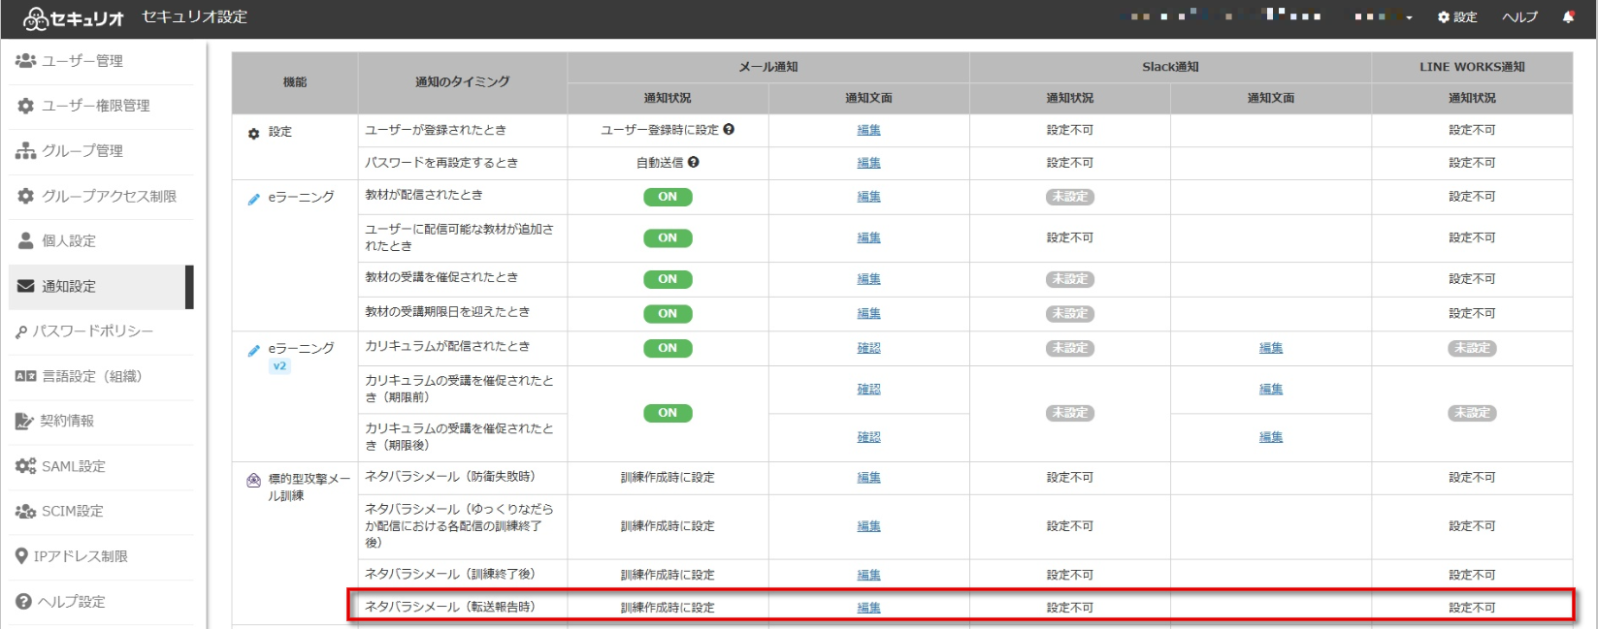
Task: Open ヘルプ in the top bar
Action: pos(1519,17)
